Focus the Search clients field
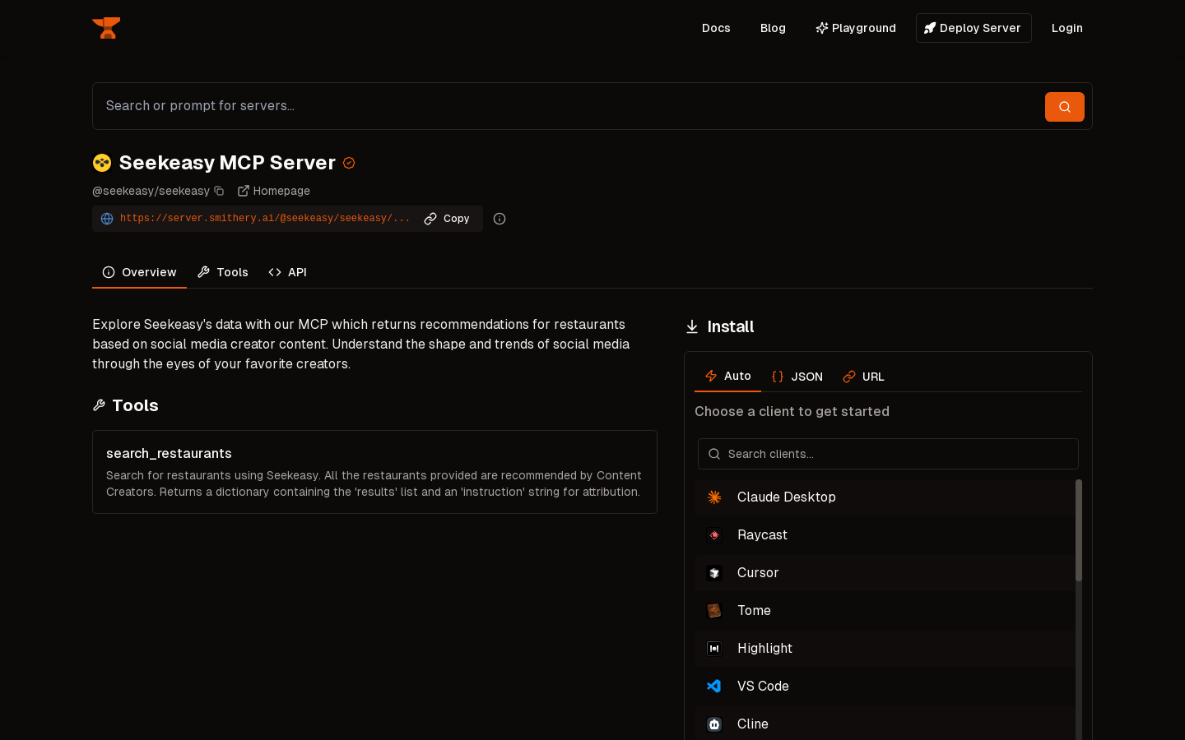The height and width of the screenshot is (740, 1185). (888, 454)
